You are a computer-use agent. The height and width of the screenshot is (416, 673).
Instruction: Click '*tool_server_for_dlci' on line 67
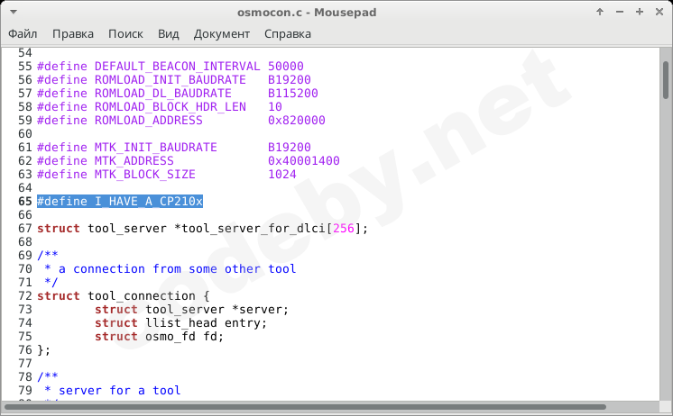pos(250,229)
